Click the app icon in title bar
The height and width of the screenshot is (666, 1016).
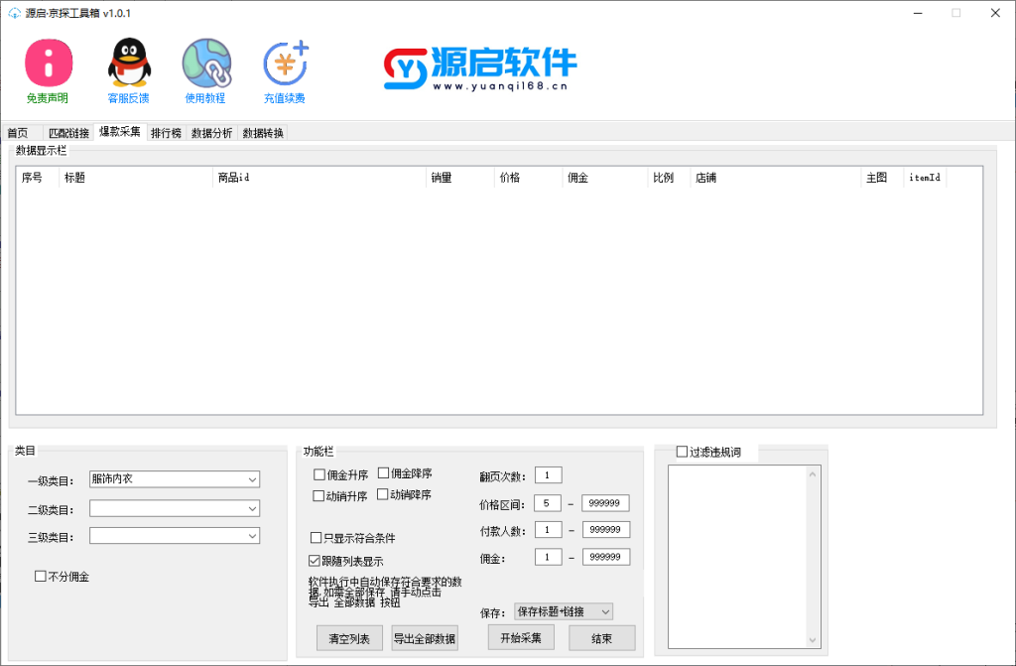pos(14,13)
